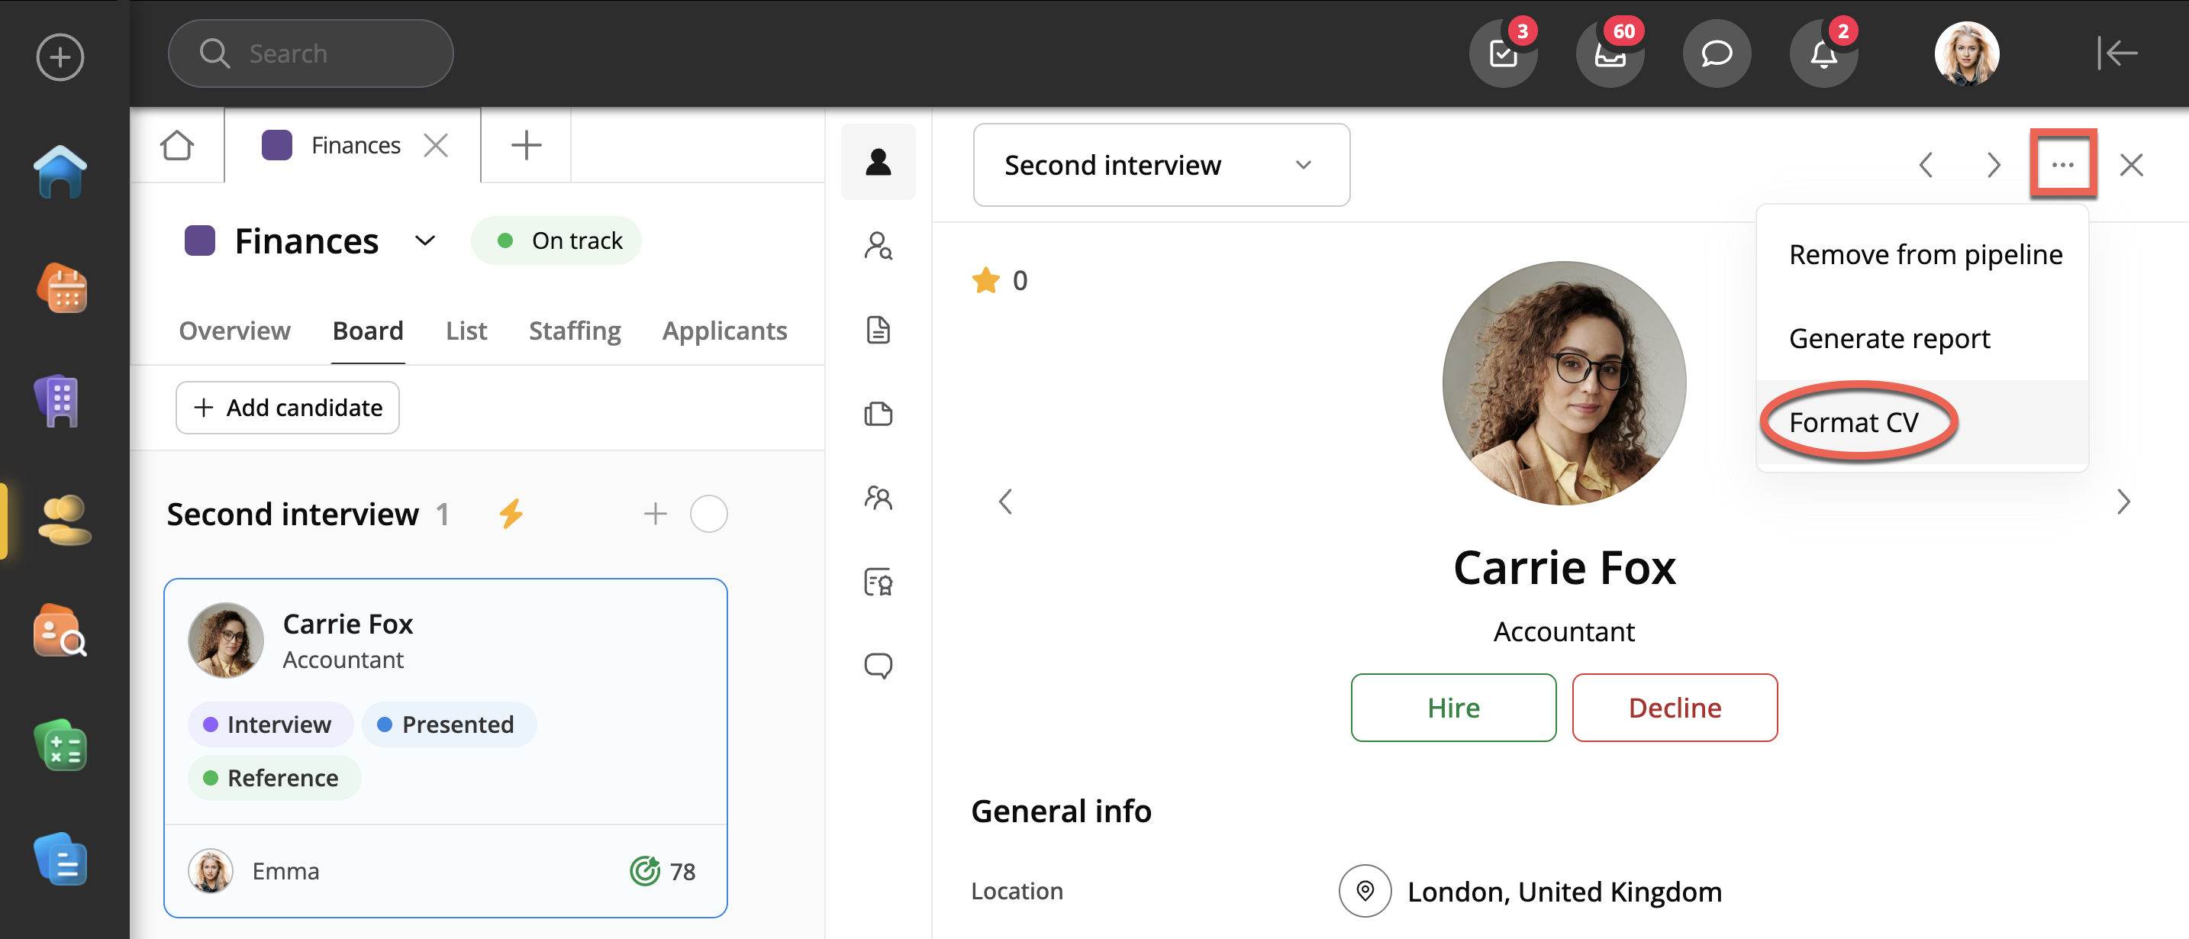The width and height of the screenshot is (2189, 939).
Task: Click the purple Finances color square
Action: pyautogui.click(x=200, y=241)
